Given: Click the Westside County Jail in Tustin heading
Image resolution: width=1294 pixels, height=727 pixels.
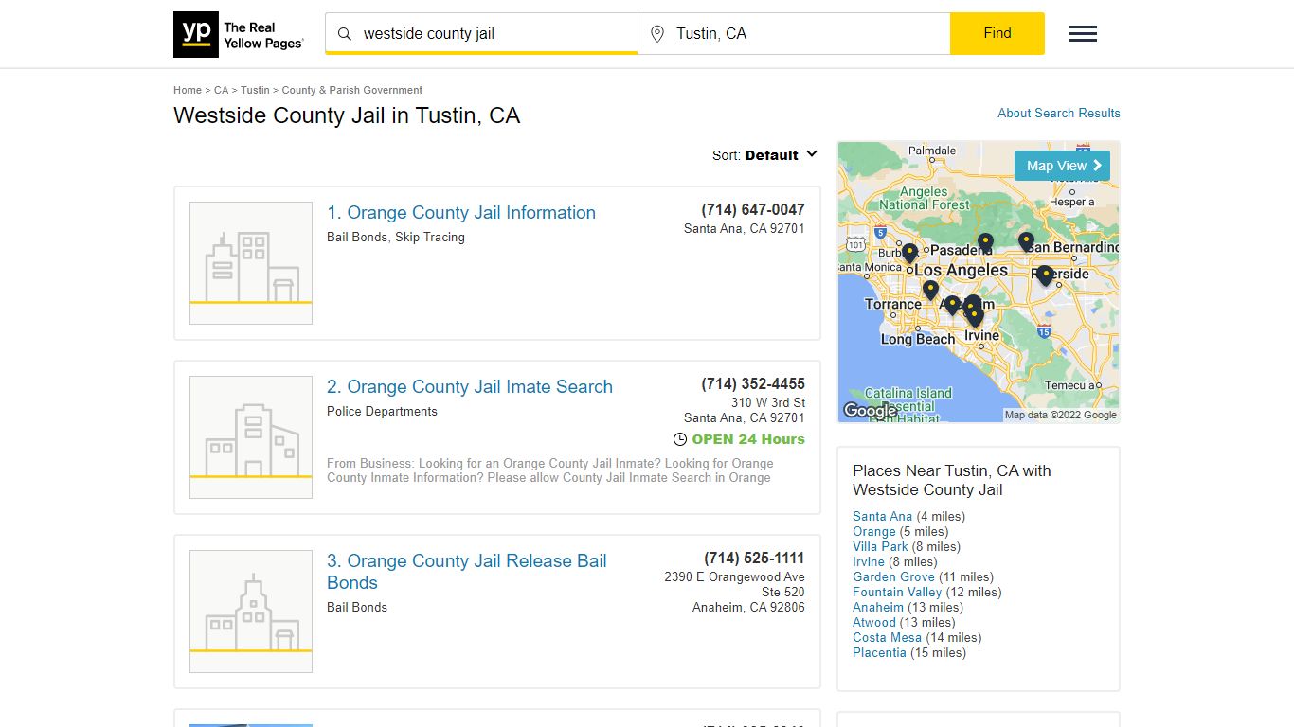Looking at the screenshot, I should point(347,115).
